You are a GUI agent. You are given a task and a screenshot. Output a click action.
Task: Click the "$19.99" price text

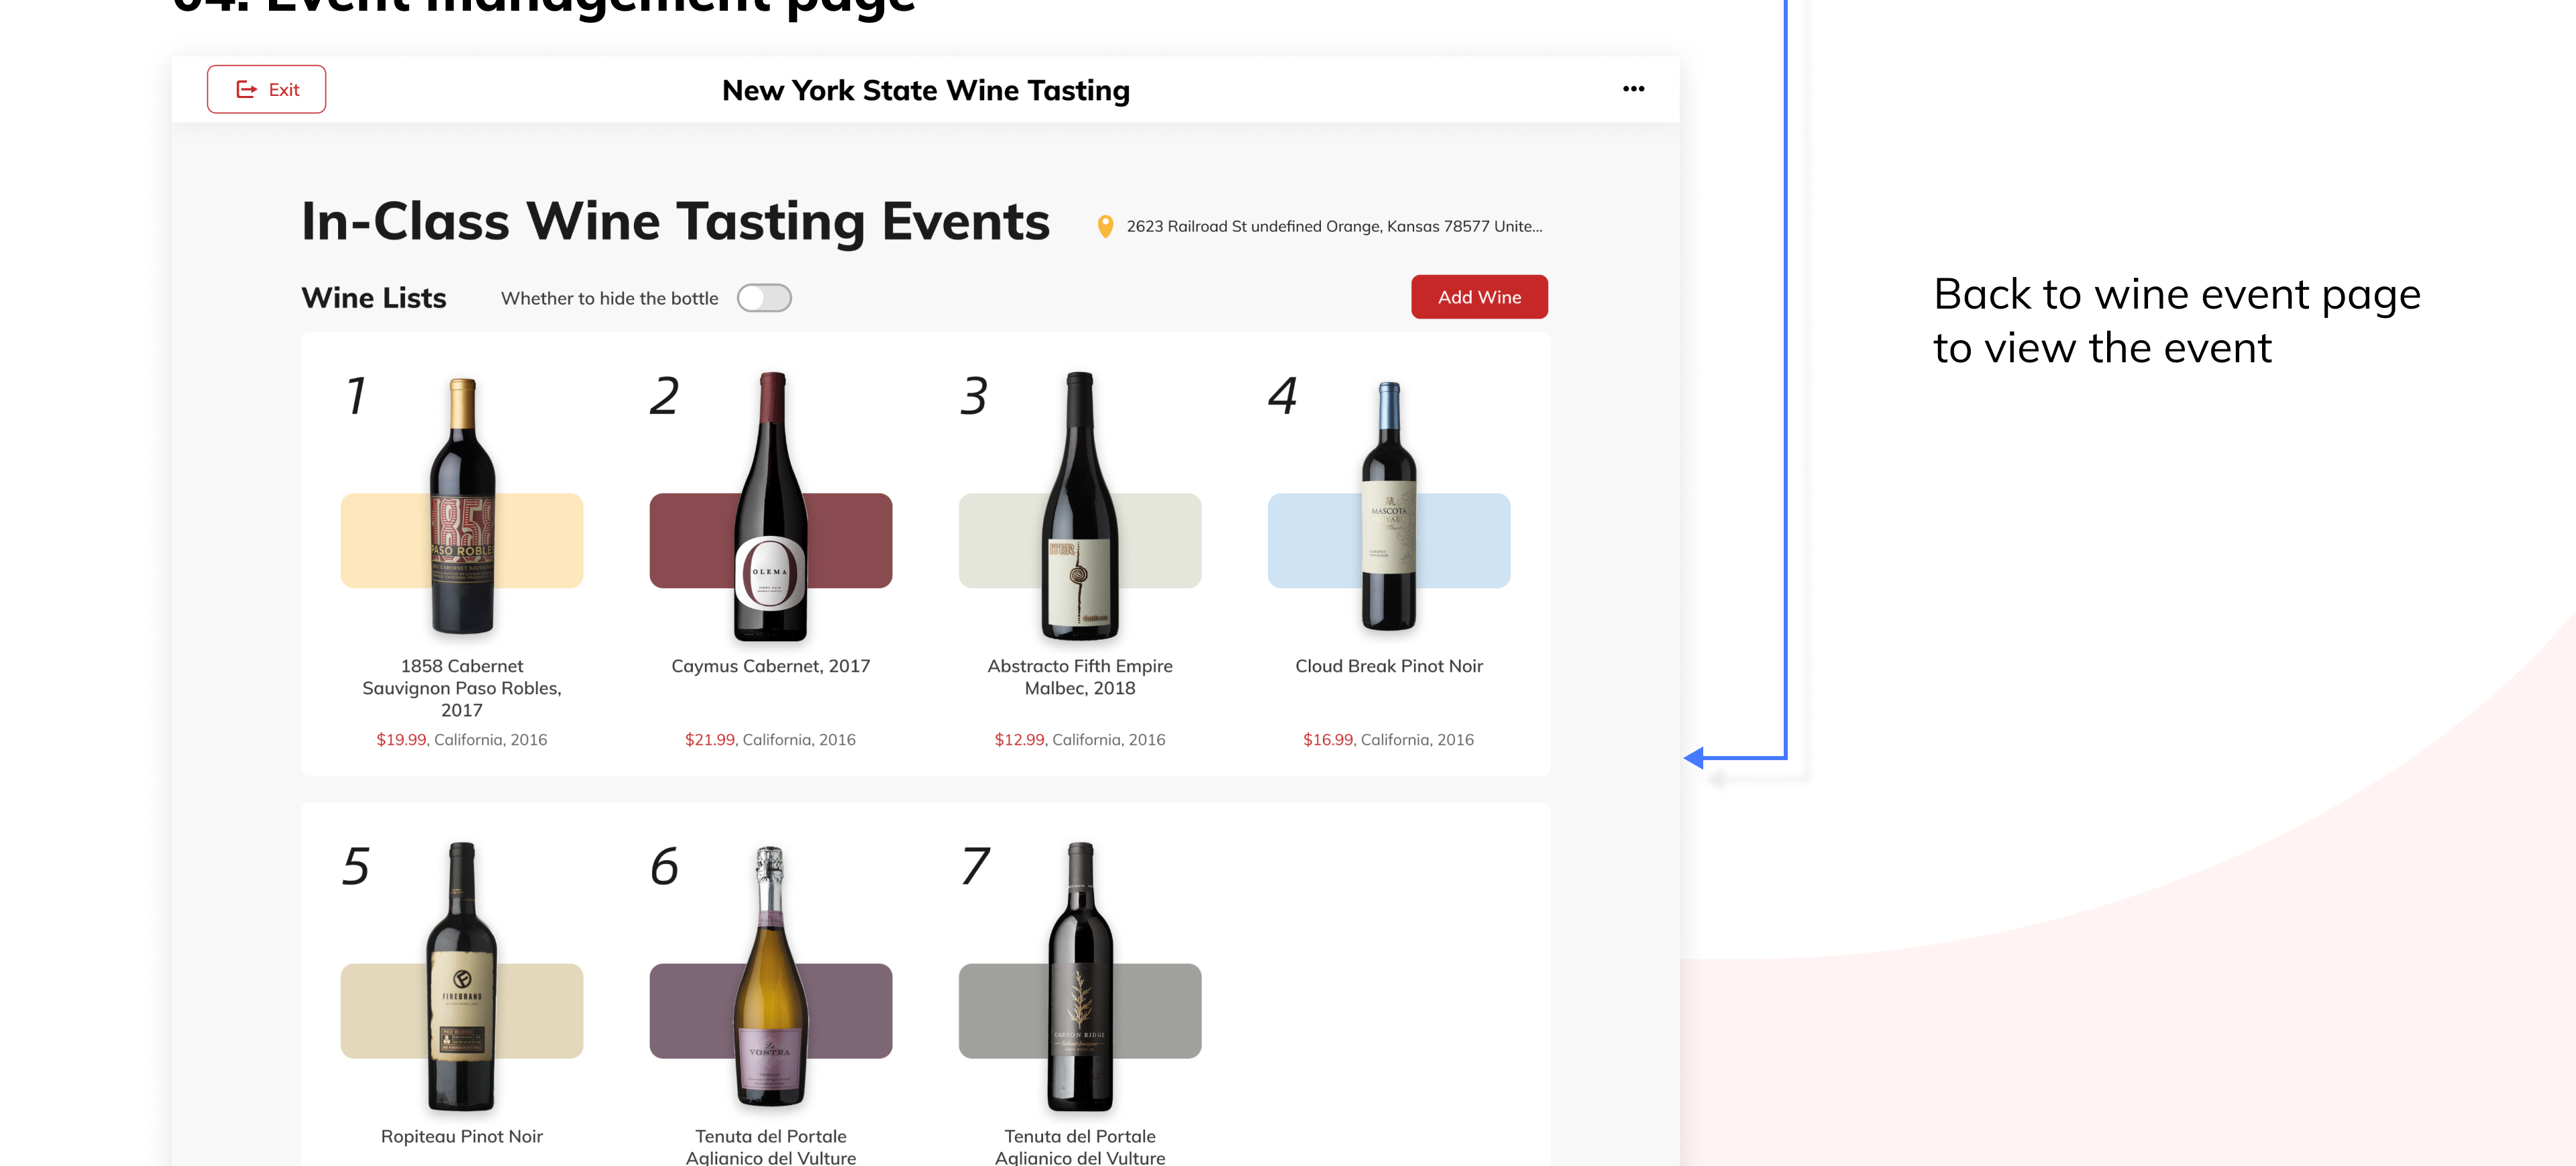pyautogui.click(x=401, y=740)
